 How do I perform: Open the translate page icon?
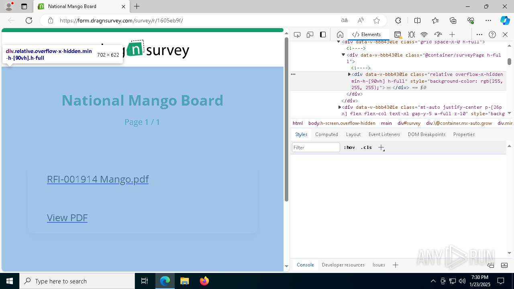coord(345,20)
